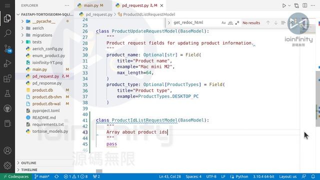Click UTF-8 encoding status item
This screenshot has width=320, height=180.
(211, 176)
